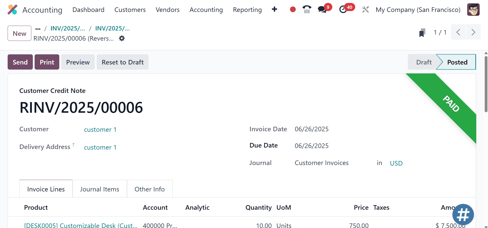488x228 pixels.
Task: Click the Print button
Action: (x=47, y=62)
